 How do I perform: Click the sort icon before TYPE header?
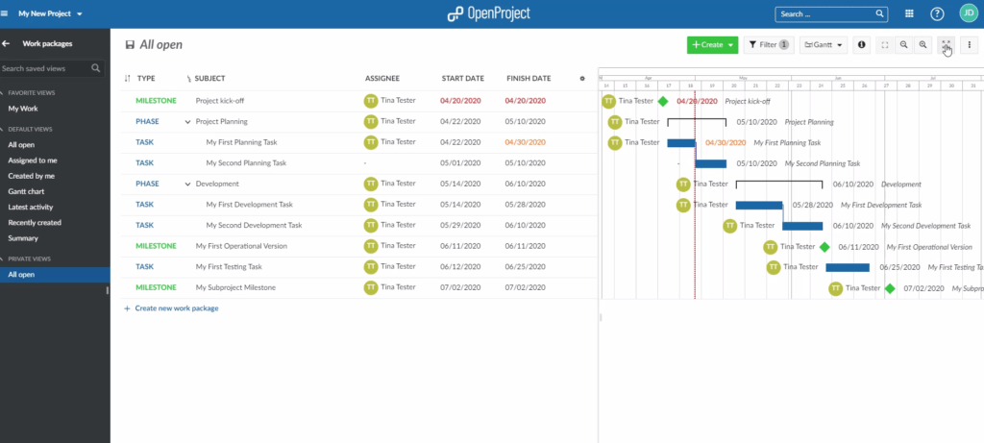click(128, 79)
